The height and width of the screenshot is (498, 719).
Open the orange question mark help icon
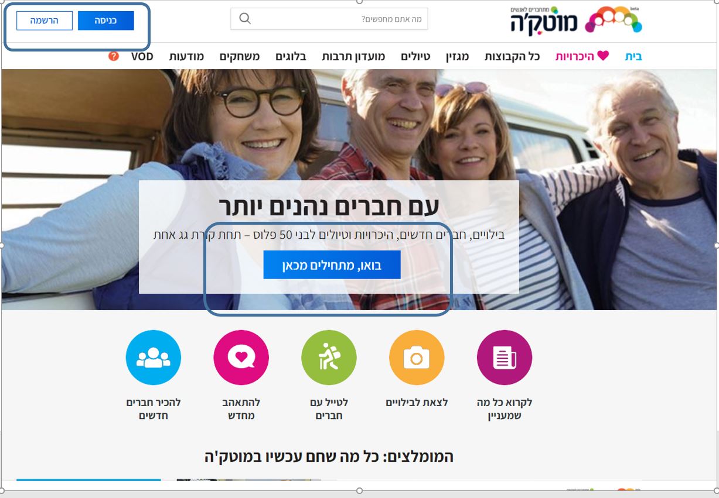(114, 56)
